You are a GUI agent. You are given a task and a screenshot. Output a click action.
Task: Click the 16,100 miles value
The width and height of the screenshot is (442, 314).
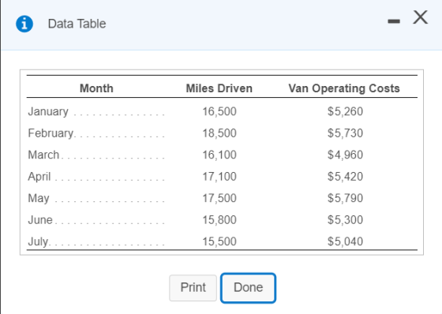219,155
